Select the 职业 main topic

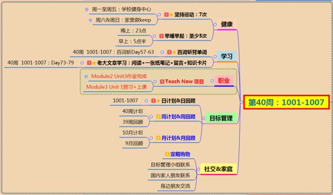tap(224, 81)
